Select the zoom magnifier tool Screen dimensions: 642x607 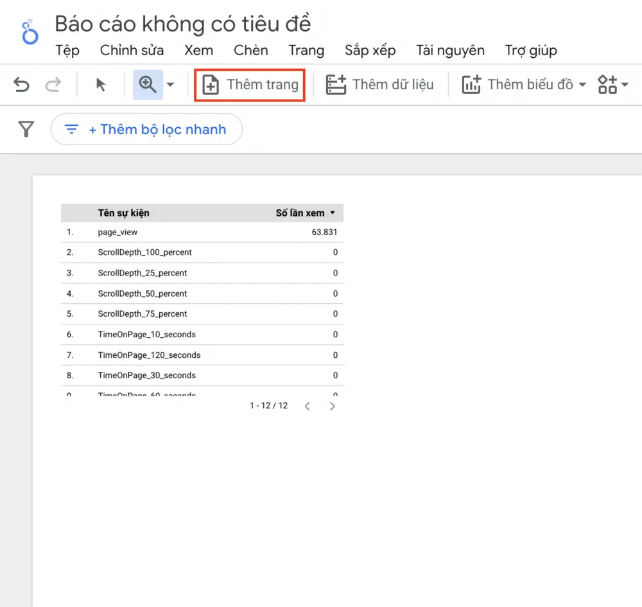tap(148, 84)
